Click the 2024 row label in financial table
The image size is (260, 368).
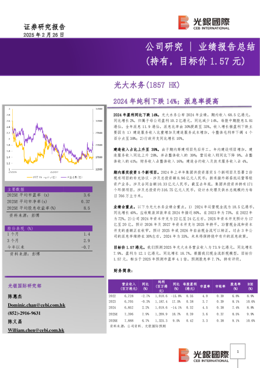pos(112,308)
